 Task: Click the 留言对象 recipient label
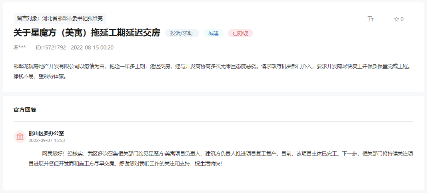60,18
